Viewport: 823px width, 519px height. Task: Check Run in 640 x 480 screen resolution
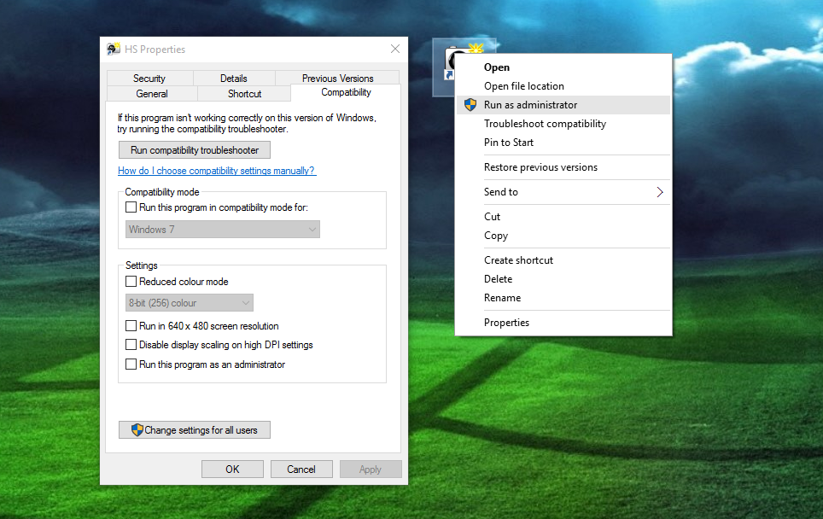click(x=131, y=326)
